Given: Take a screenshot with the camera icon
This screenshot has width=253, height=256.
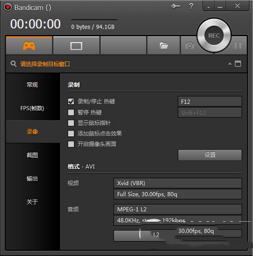Looking at the screenshot, I should click(x=189, y=46).
